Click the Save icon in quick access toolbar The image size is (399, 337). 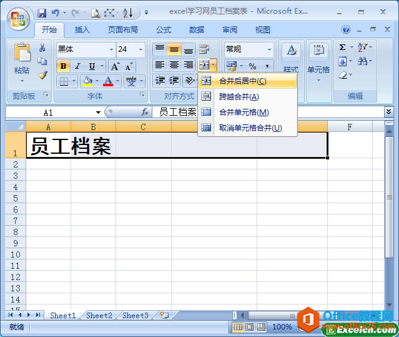point(42,13)
